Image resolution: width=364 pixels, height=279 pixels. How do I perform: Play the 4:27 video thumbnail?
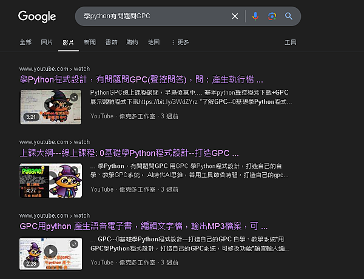point(51,180)
